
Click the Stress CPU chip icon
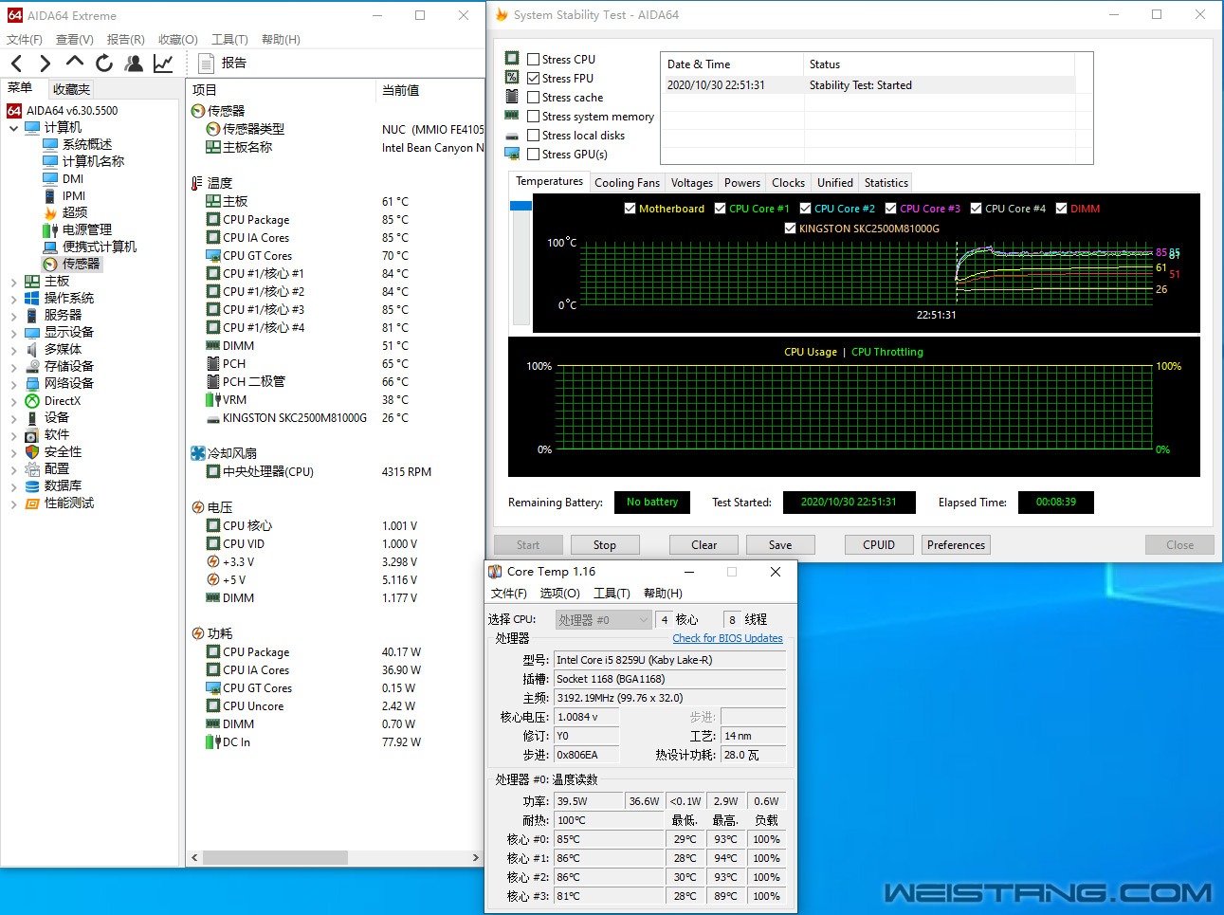pos(512,58)
